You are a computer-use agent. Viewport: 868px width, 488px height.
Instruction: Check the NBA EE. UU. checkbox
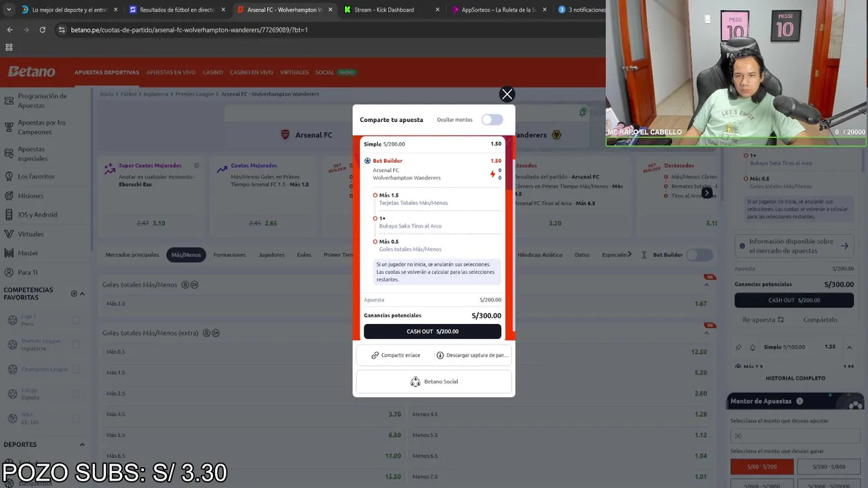(76, 418)
